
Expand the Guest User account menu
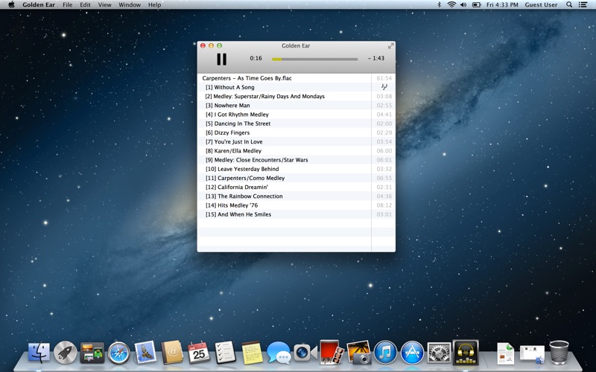click(x=541, y=4)
